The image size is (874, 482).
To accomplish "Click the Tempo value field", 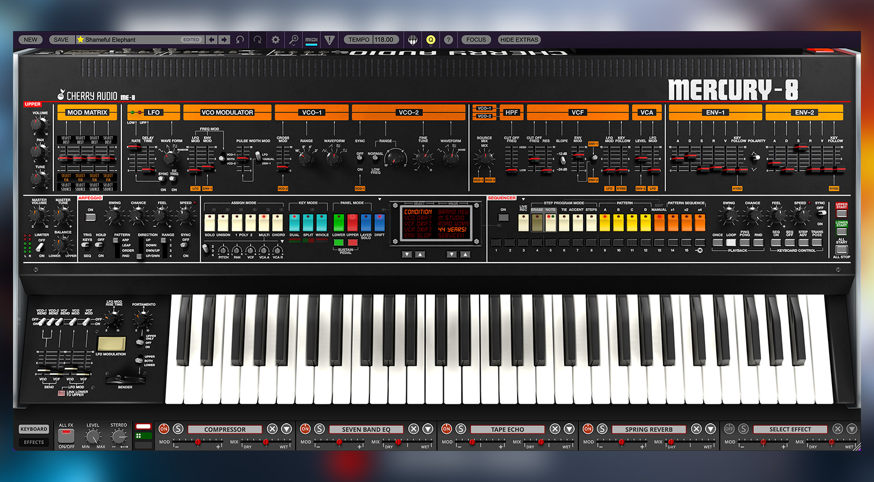I will (384, 40).
